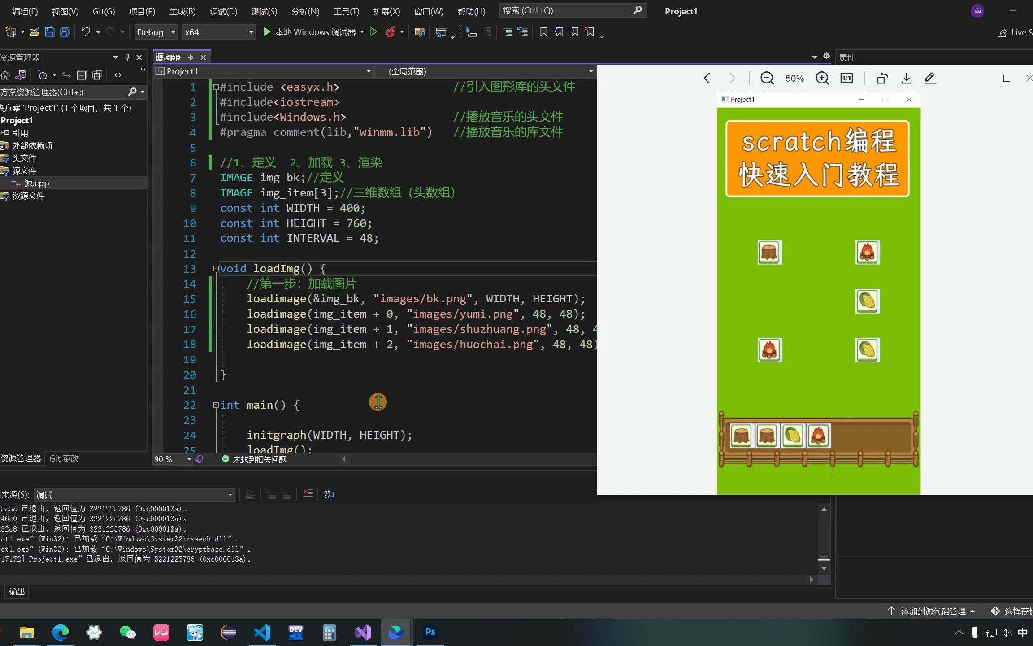The width and height of the screenshot is (1033, 646).
Task: Click the Output panel vertical scrollbar down arrow
Action: (x=824, y=568)
